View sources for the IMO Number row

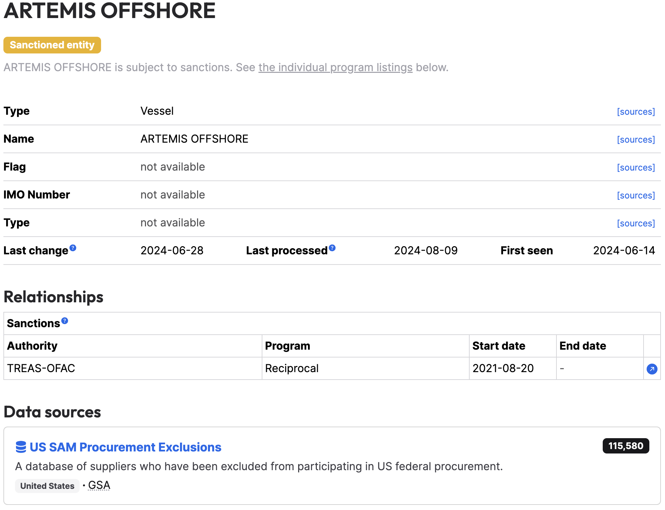pos(636,195)
